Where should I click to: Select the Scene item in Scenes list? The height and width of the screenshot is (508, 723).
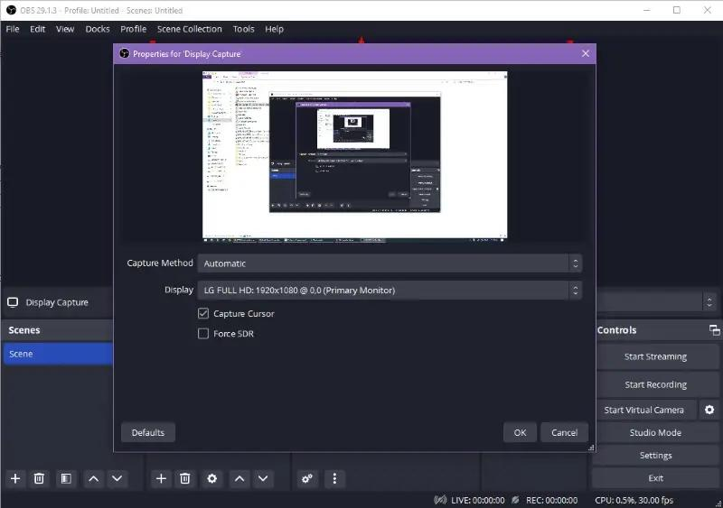tap(58, 354)
